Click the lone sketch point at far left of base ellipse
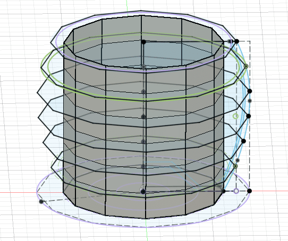The image size is (288, 241). tap(41, 202)
